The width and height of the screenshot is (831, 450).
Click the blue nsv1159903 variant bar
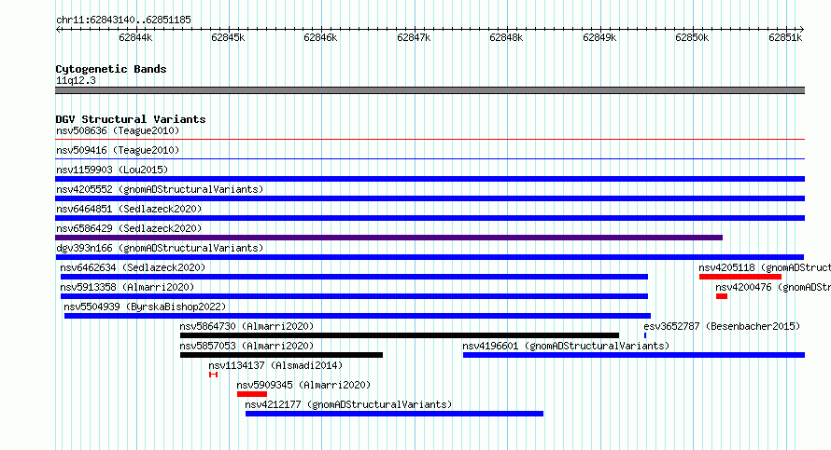pyautogui.click(x=430, y=179)
